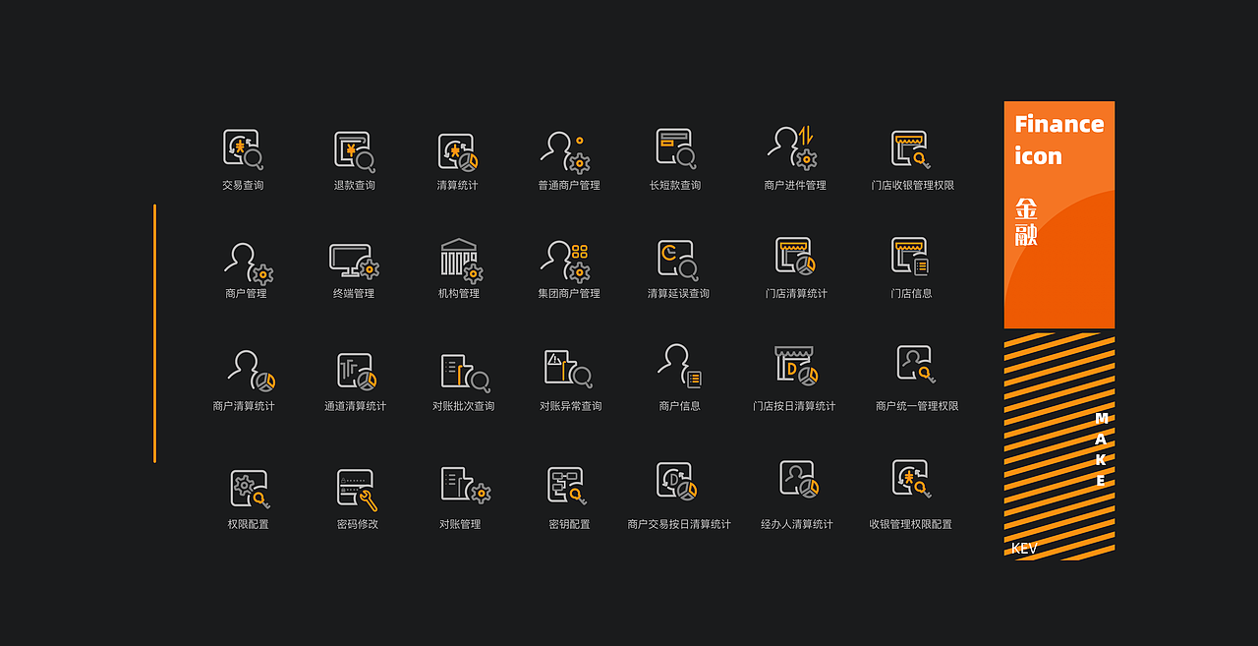Open the 门店信息 store info icon

click(x=910, y=256)
